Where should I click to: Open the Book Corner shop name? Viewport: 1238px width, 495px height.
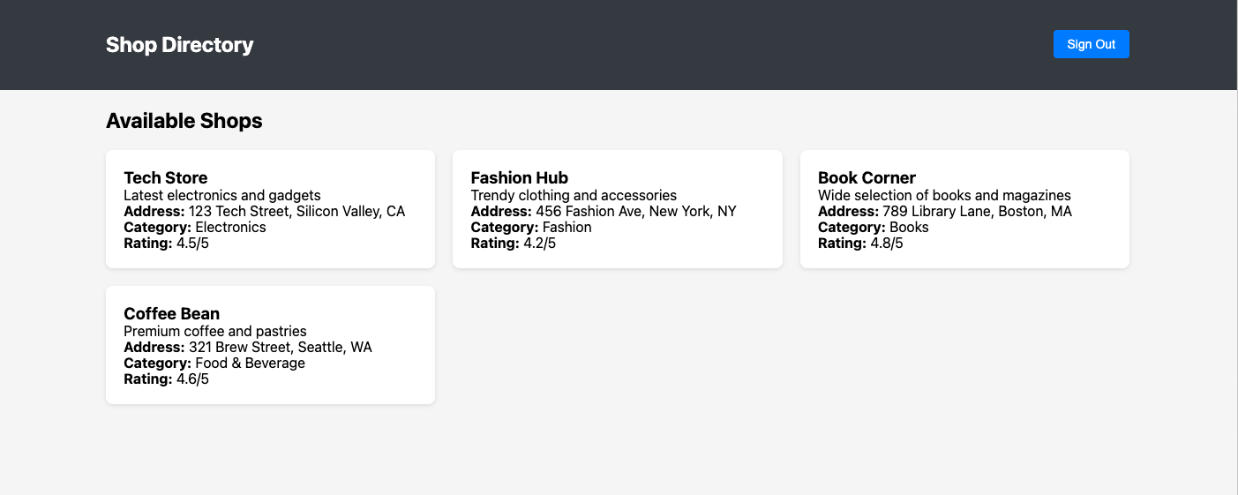point(867,178)
